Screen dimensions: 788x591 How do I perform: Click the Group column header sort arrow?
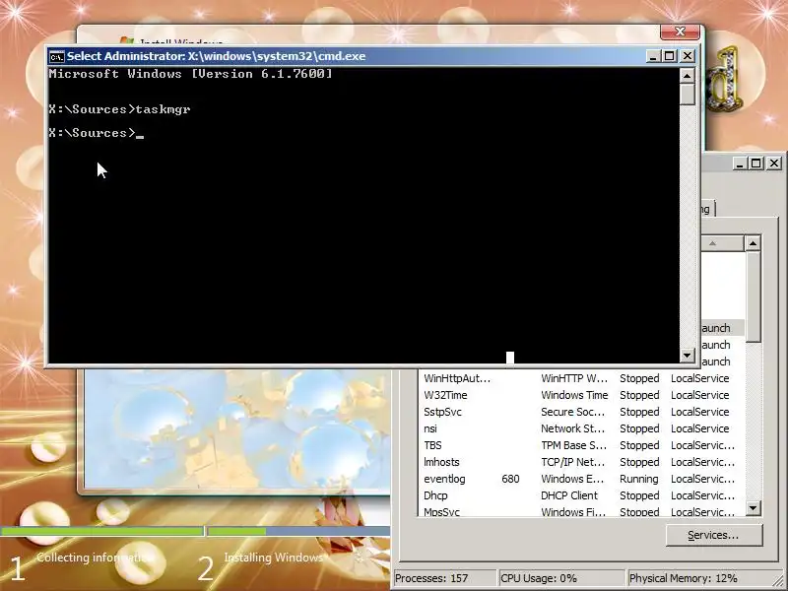[x=712, y=243]
